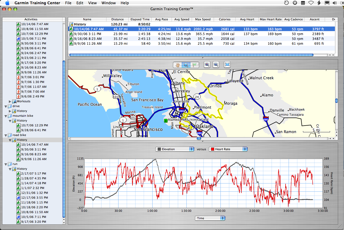Sort table by Elapsed Time column header
This screenshot has height=230, width=344.
[x=140, y=19]
